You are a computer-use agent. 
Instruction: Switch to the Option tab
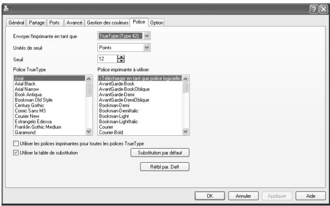click(157, 22)
